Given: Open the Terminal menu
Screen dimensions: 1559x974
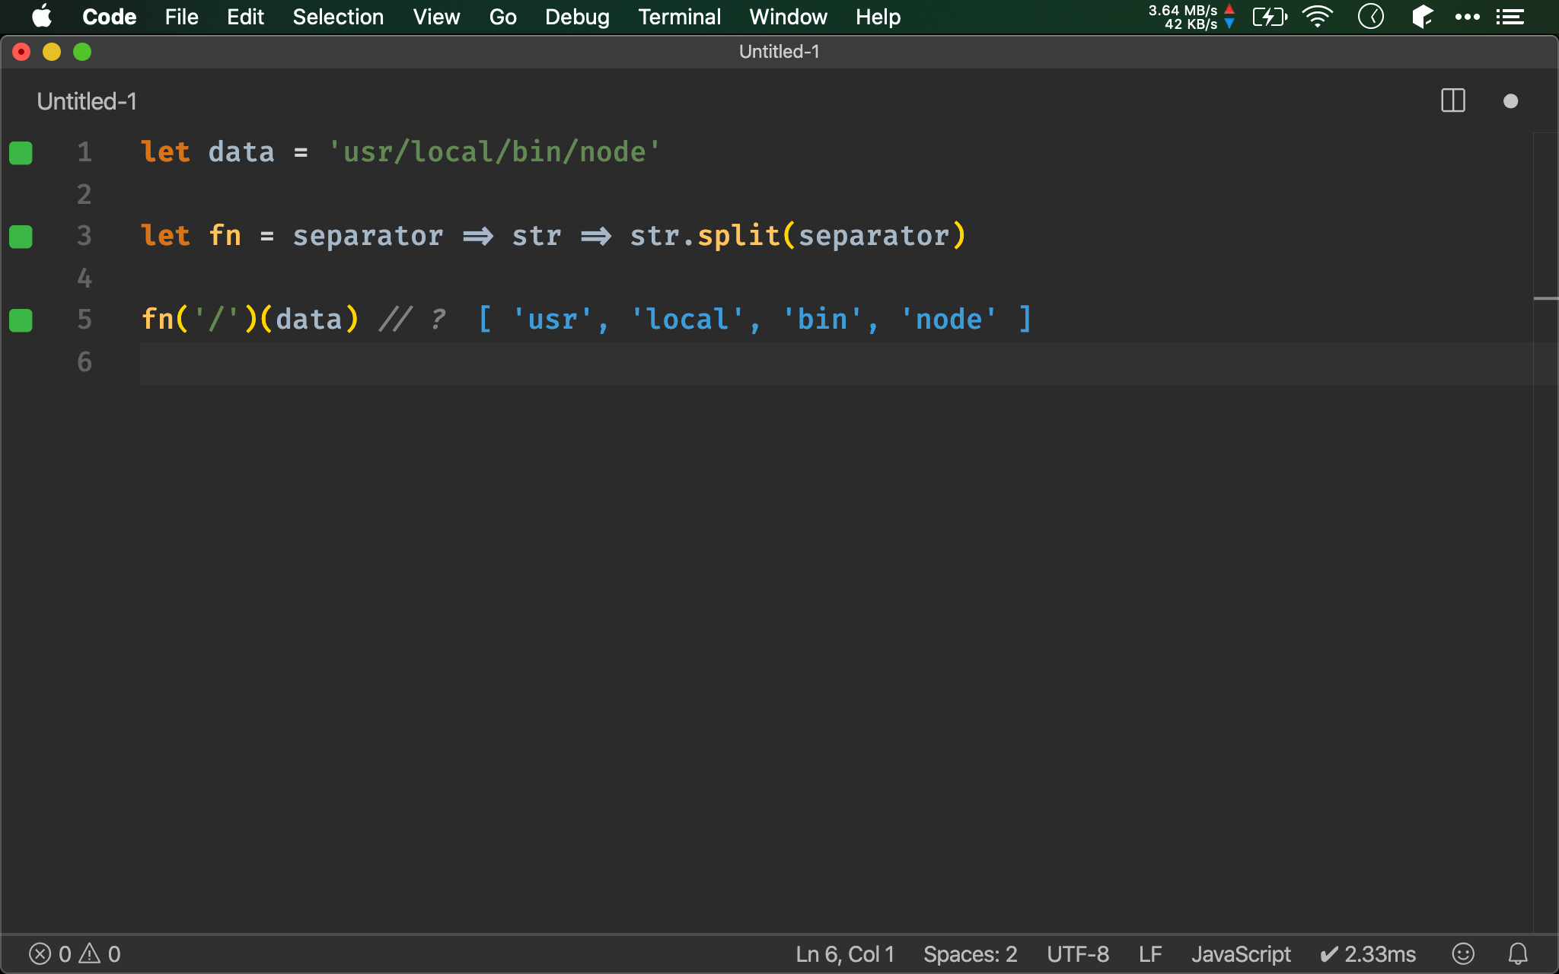Looking at the screenshot, I should tap(679, 17).
